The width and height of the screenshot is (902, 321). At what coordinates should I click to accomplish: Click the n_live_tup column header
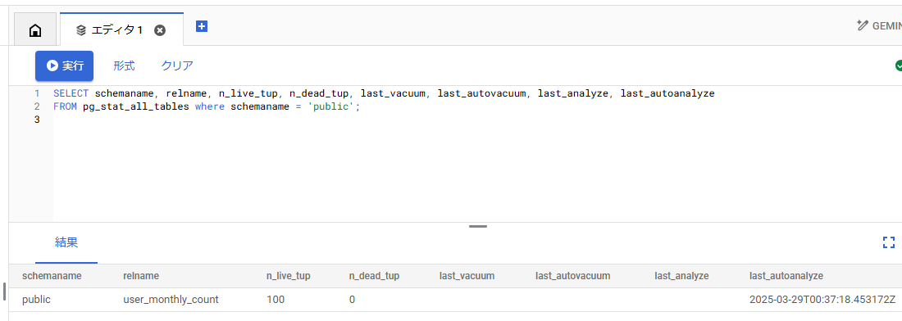[x=288, y=276]
